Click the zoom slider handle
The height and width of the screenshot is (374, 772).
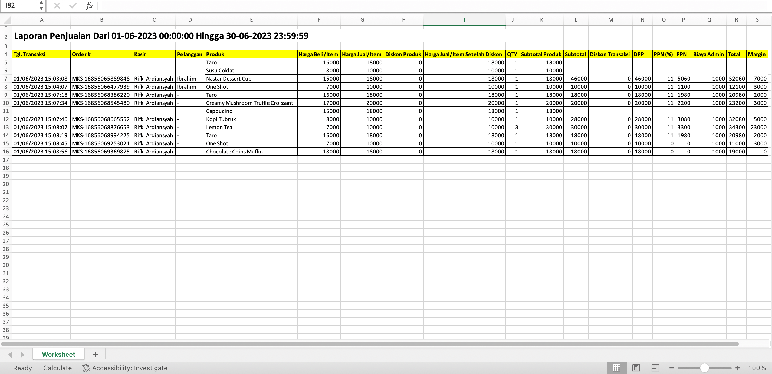coord(704,368)
